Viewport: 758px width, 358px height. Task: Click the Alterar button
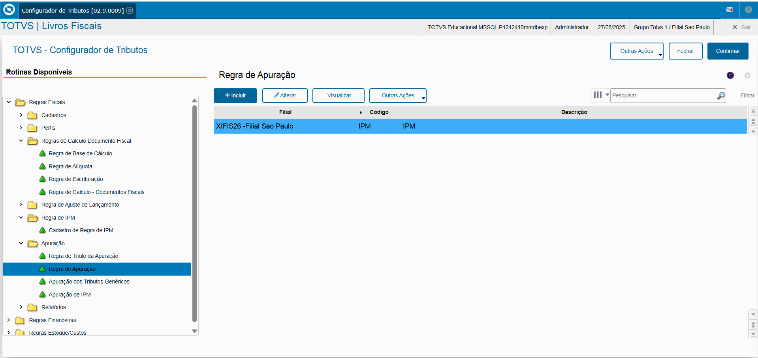(285, 95)
